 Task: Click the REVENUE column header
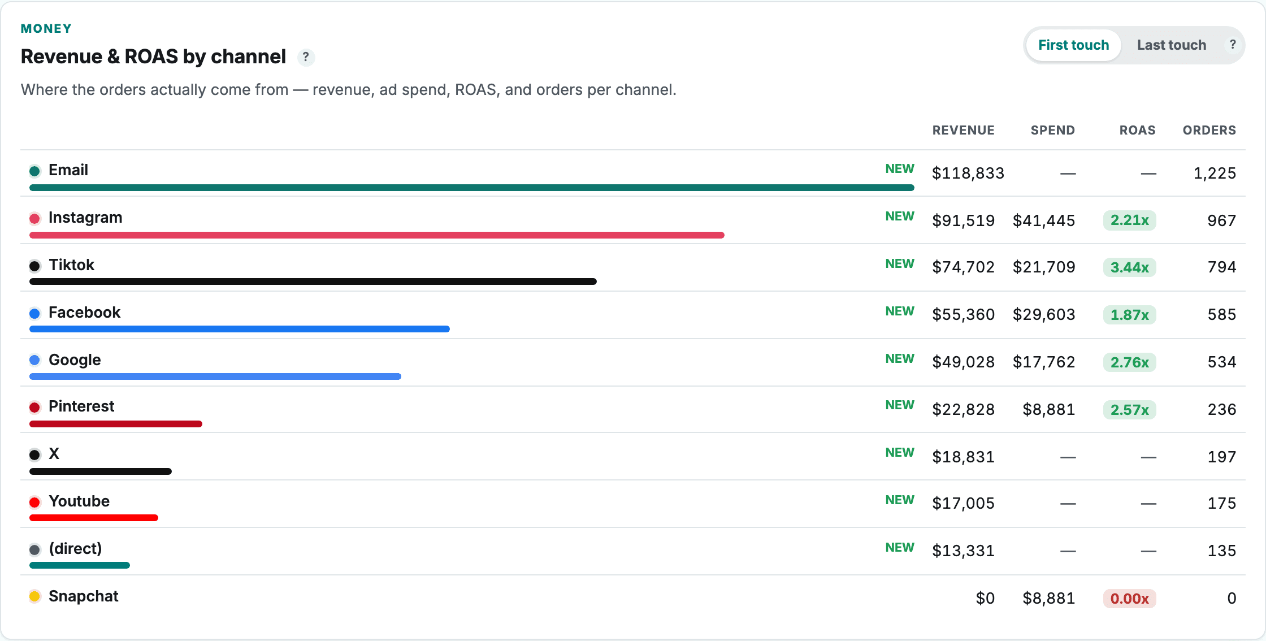(963, 130)
